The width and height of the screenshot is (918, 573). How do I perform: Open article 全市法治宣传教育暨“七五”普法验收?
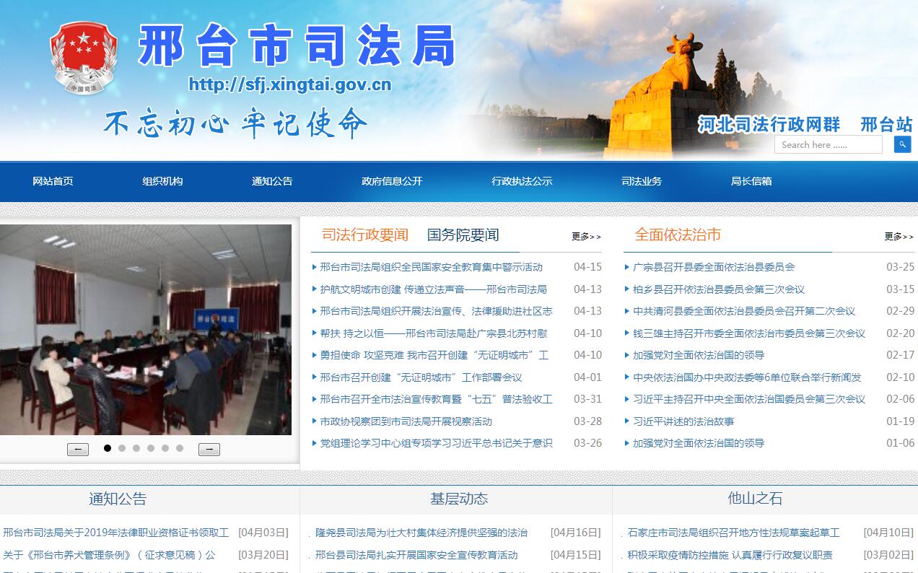click(x=436, y=399)
